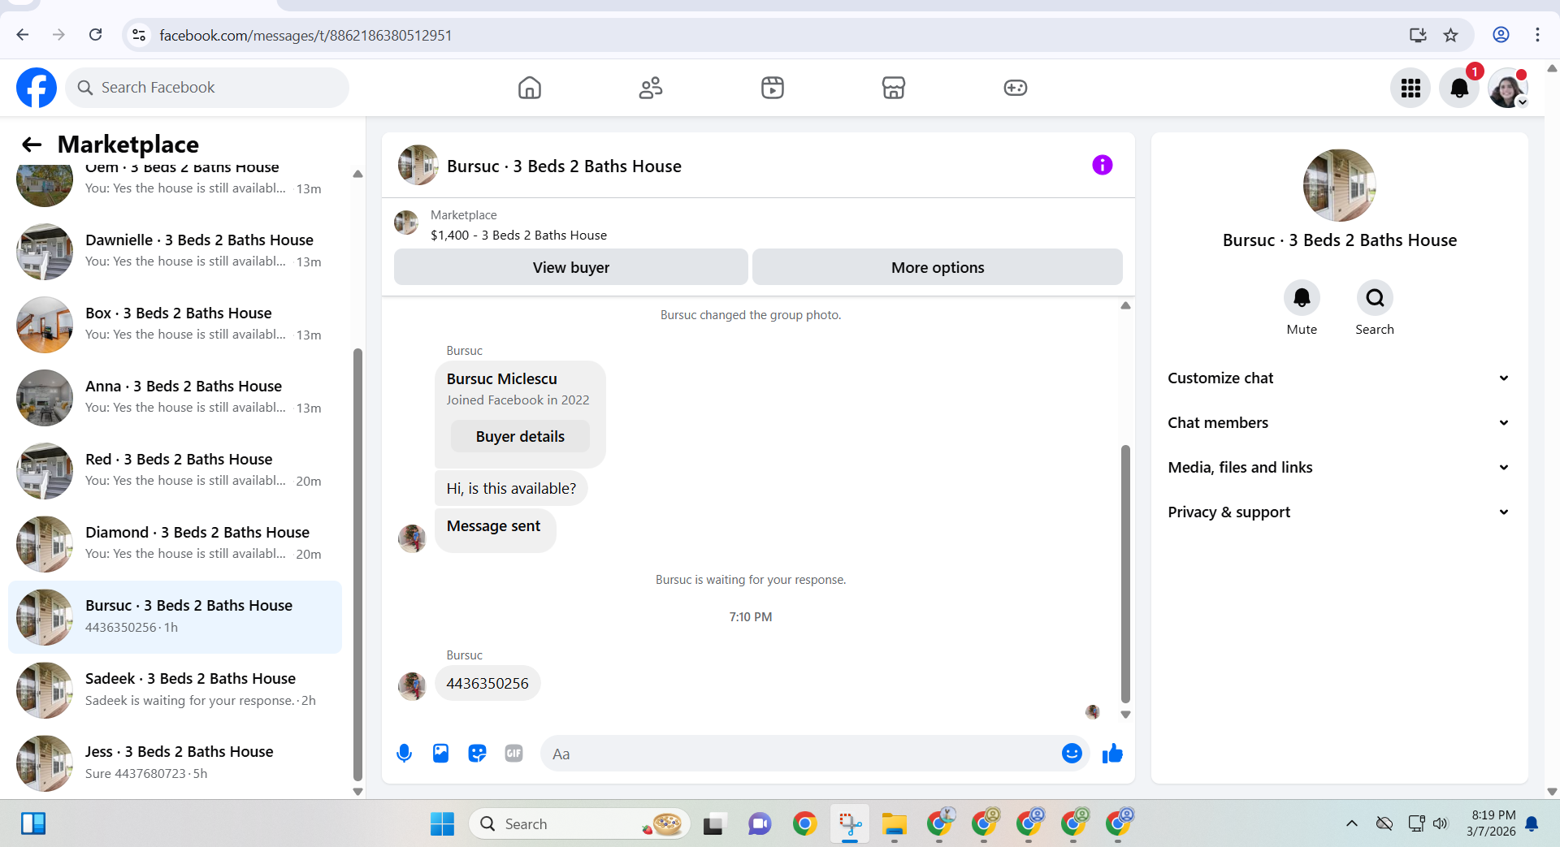
Task: Open the Box conversation
Action: [x=175, y=325]
